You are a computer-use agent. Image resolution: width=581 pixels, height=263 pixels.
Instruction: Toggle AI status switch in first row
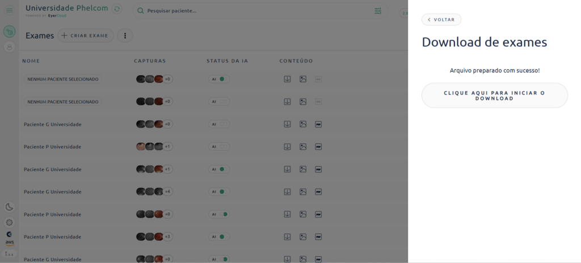click(x=219, y=79)
